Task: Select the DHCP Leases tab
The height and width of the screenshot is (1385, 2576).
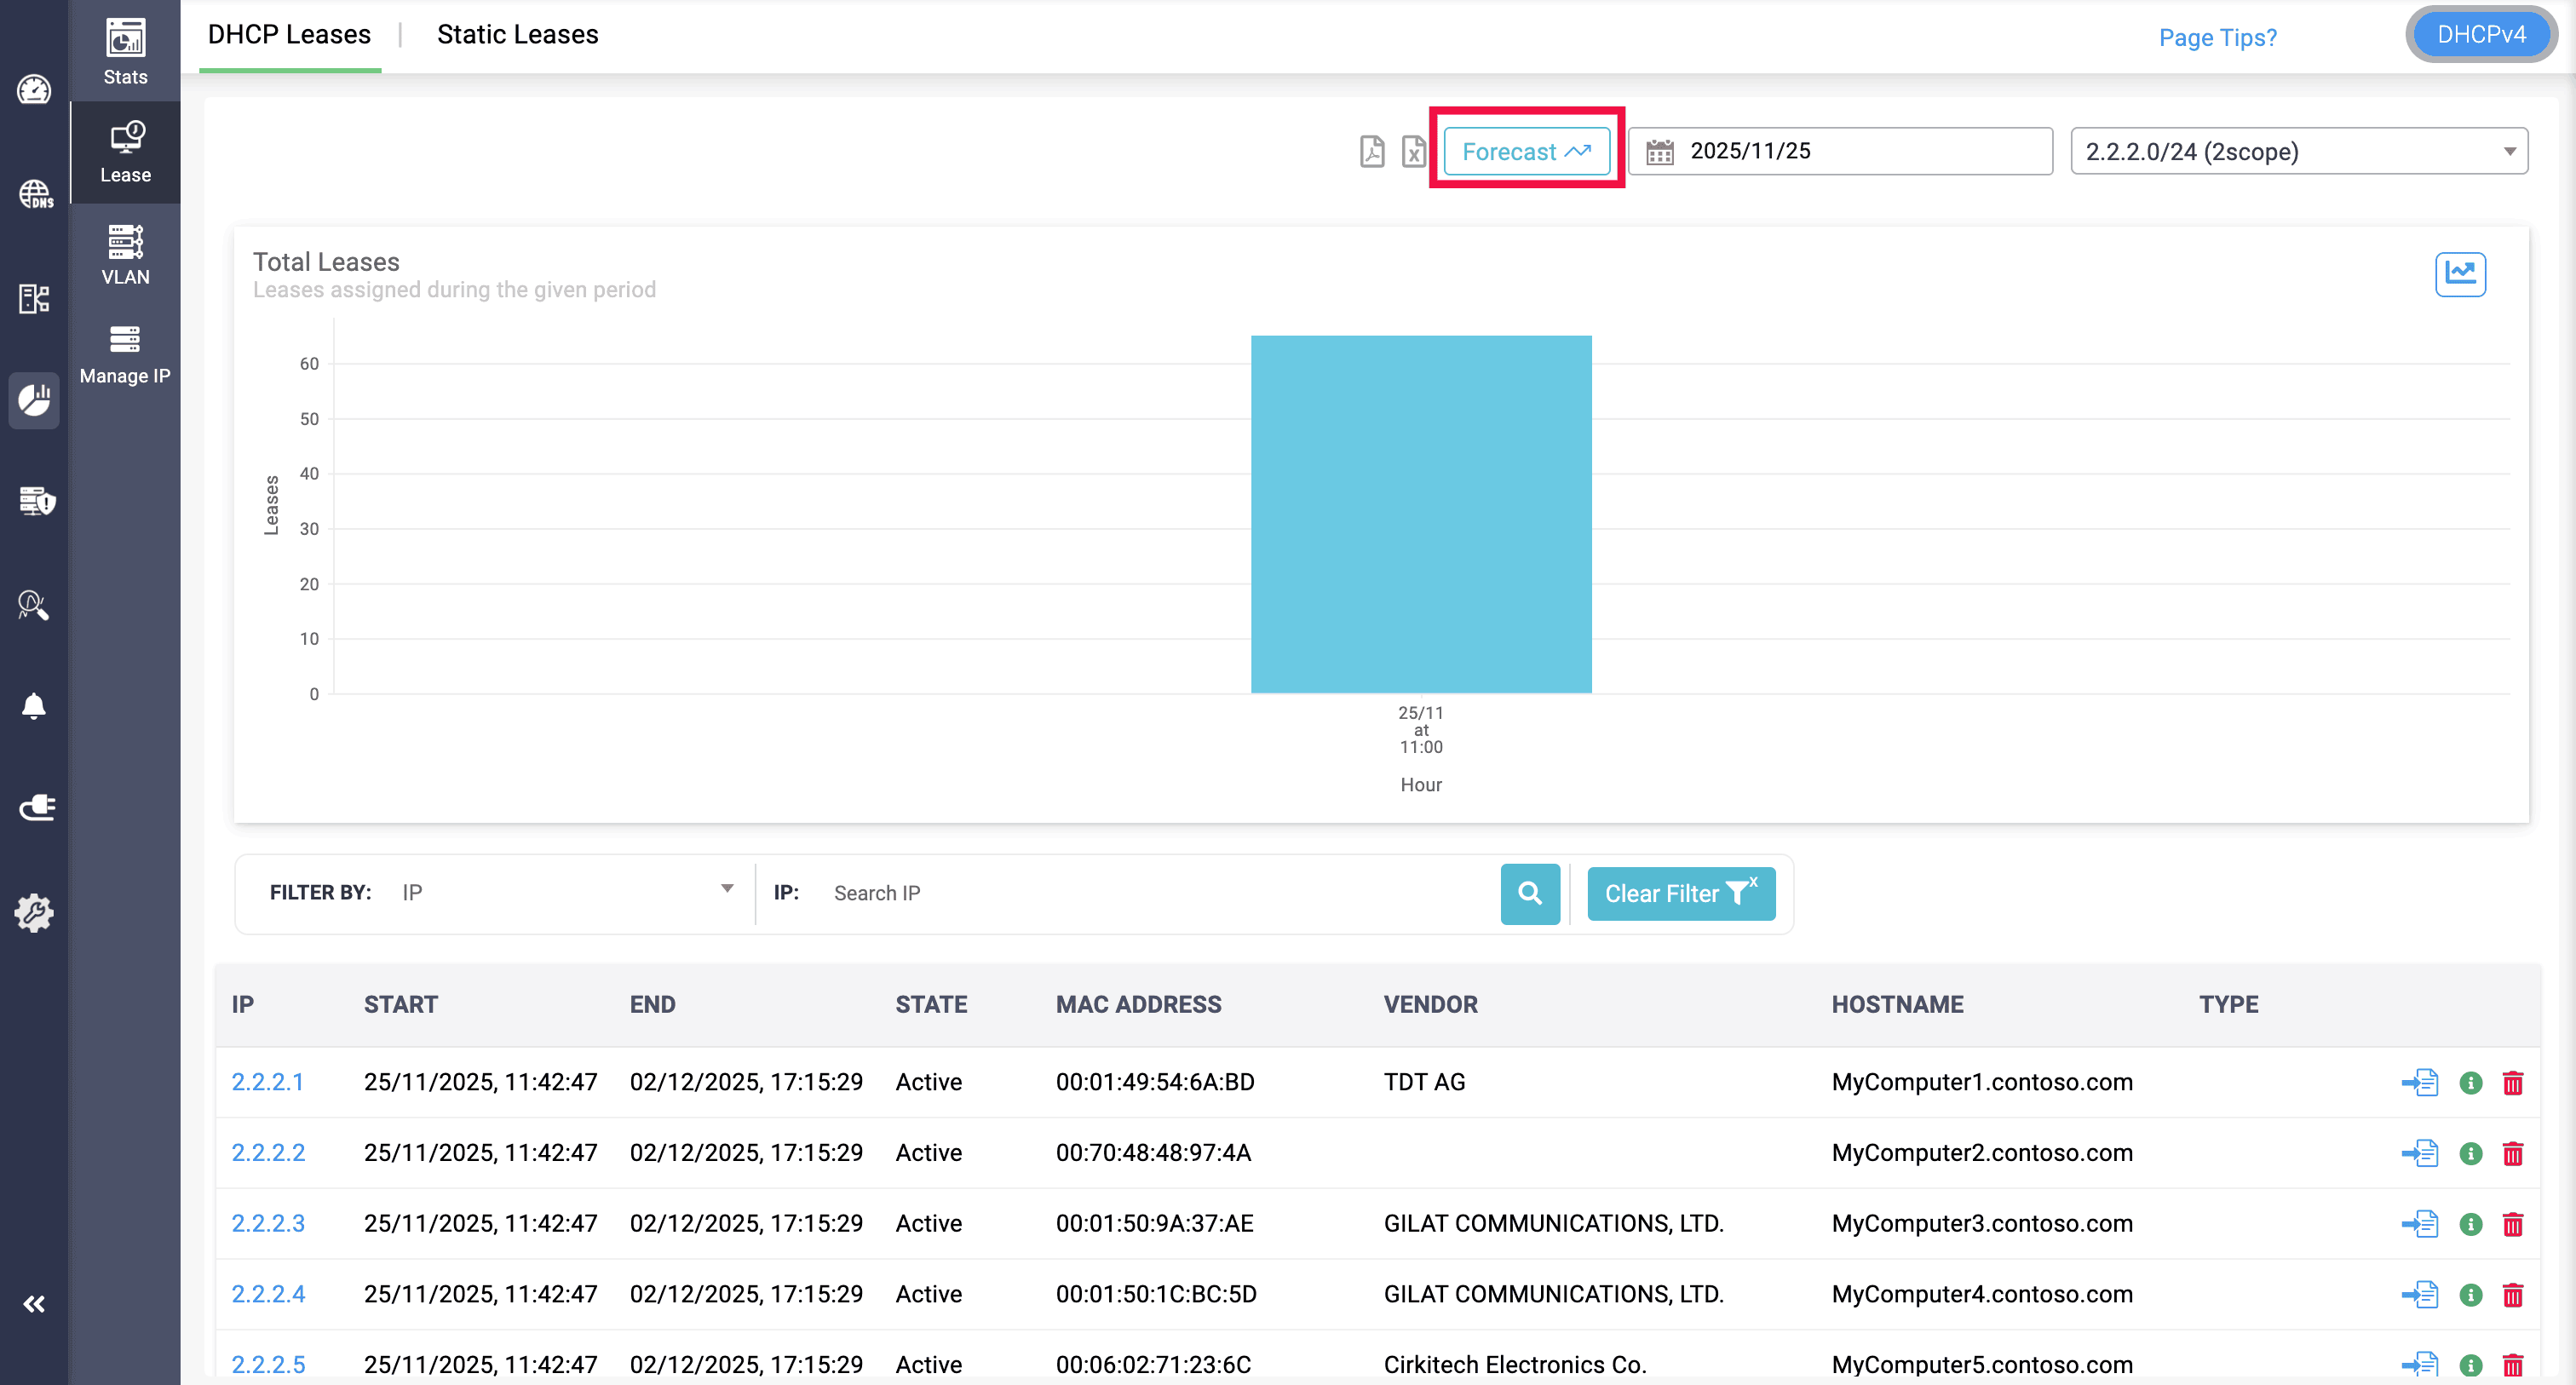Action: [289, 34]
